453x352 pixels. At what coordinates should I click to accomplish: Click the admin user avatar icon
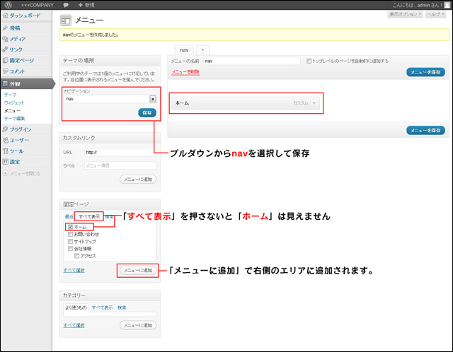447,5
